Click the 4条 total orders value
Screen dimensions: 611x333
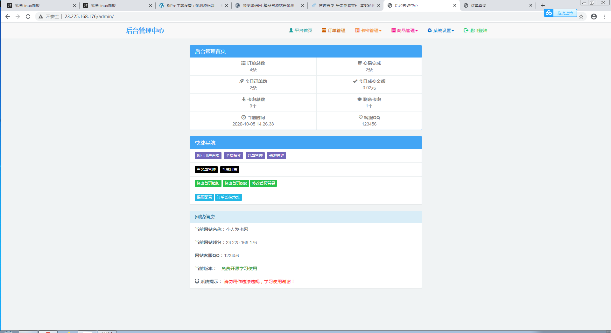[x=253, y=70]
